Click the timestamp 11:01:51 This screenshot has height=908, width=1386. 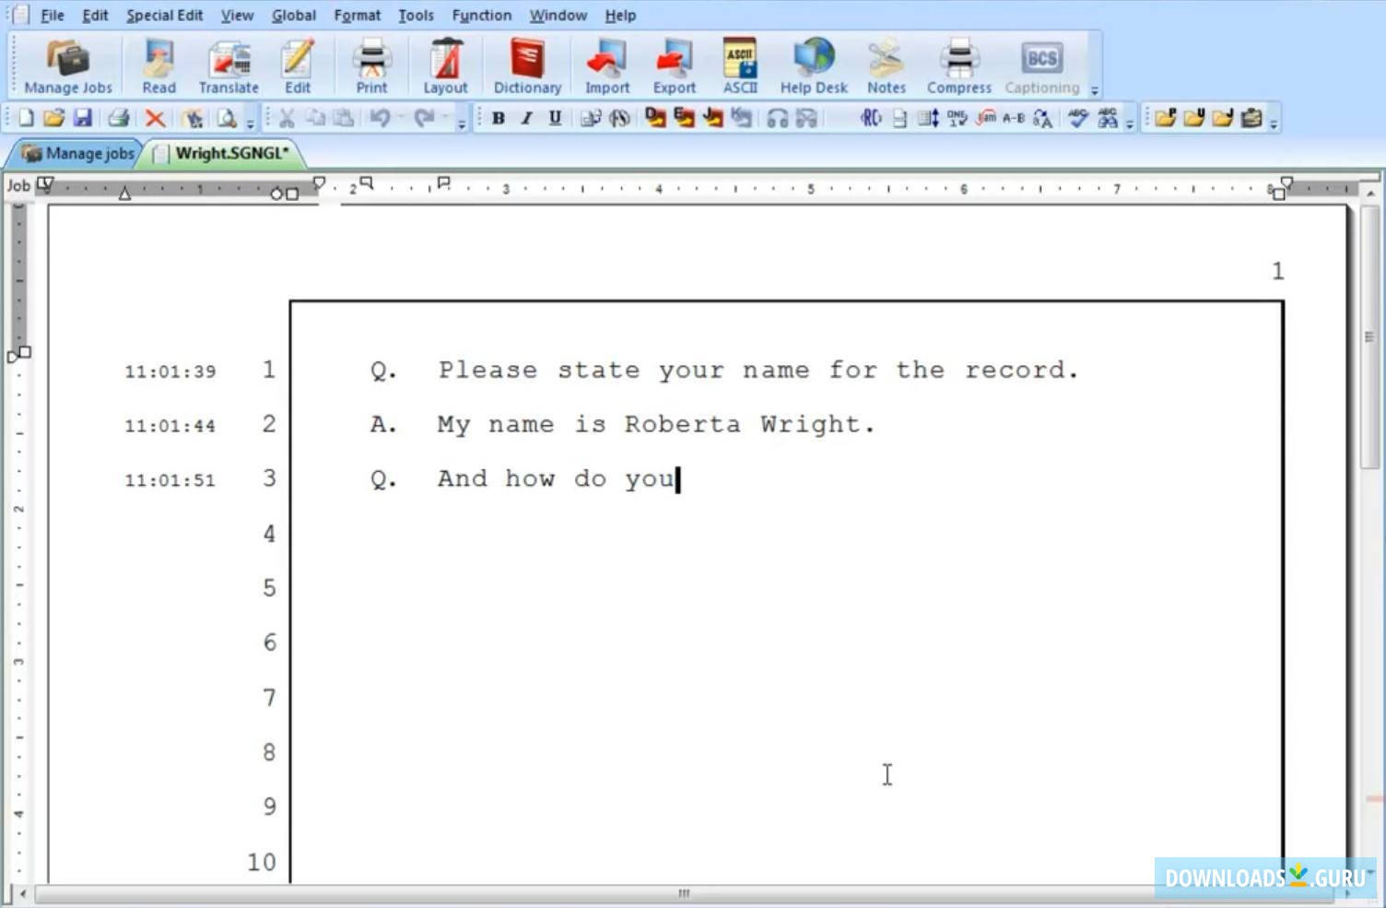click(170, 480)
